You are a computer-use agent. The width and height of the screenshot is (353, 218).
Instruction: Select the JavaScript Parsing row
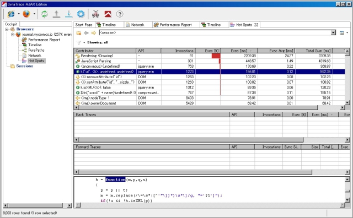(210, 61)
